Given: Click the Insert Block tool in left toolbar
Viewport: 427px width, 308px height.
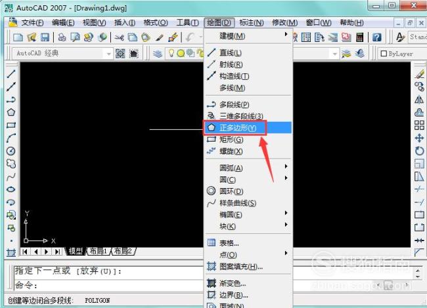Looking at the screenshot, I should [11, 215].
